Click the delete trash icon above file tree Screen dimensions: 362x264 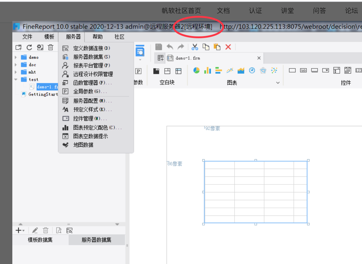tap(51, 47)
